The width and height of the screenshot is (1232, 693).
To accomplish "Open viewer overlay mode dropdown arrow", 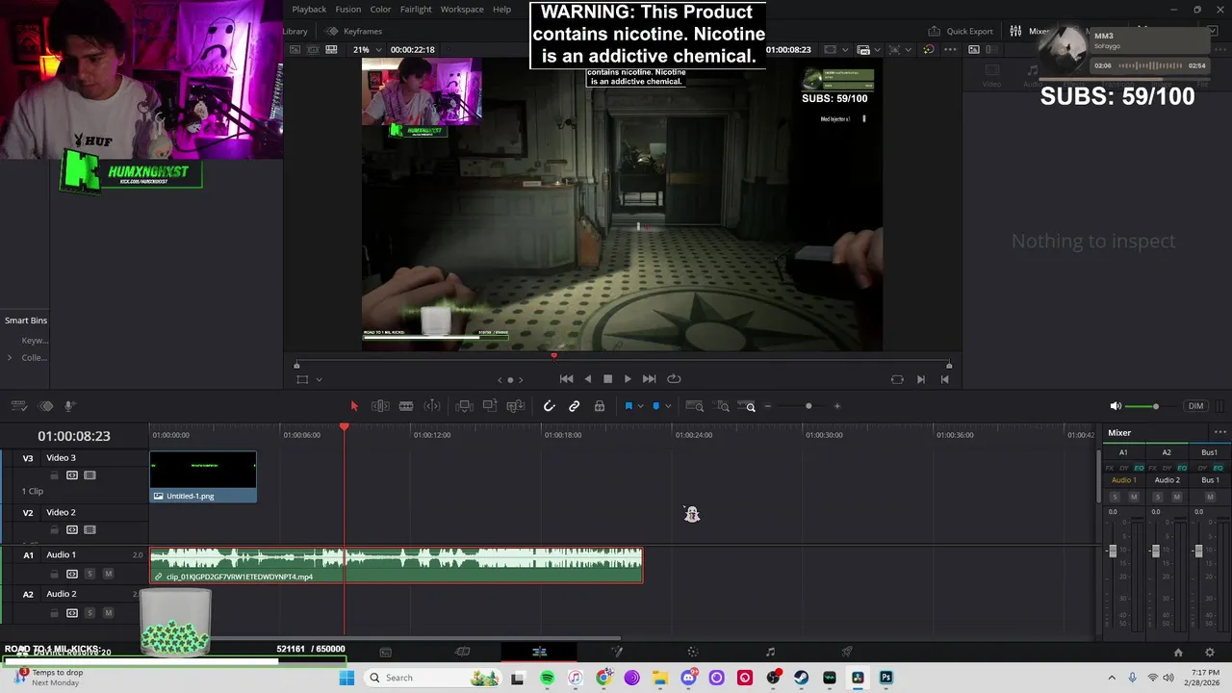I will click(319, 380).
